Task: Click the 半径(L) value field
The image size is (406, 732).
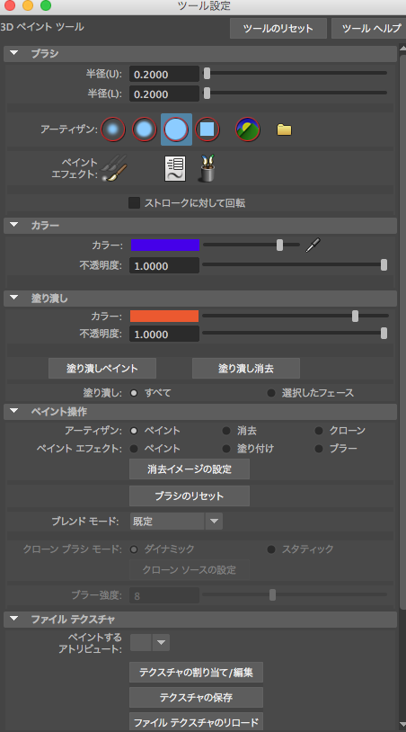Action: [x=164, y=94]
